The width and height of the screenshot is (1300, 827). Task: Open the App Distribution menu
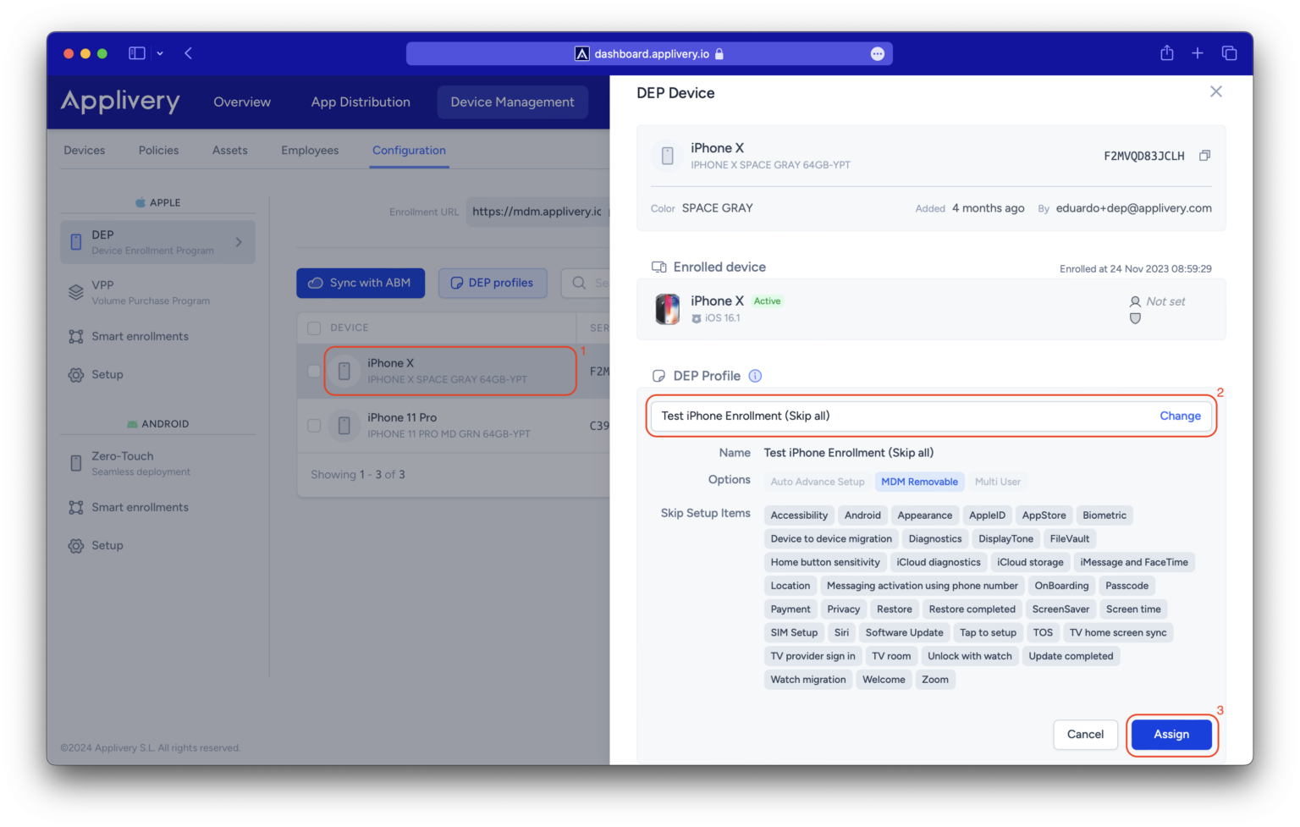pos(361,102)
